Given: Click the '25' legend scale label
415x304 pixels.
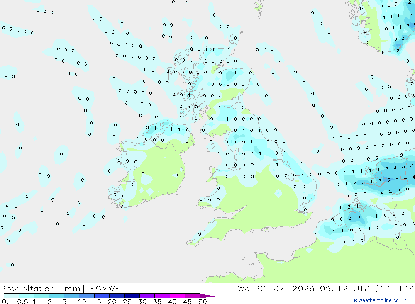Looking at the screenshot, I should [x=127, y=302].
